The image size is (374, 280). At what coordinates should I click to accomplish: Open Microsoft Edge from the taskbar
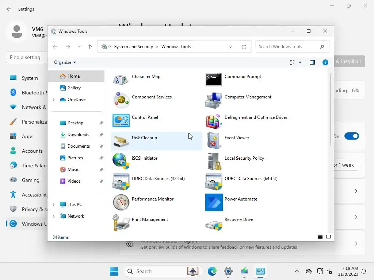tap(212, 271)
